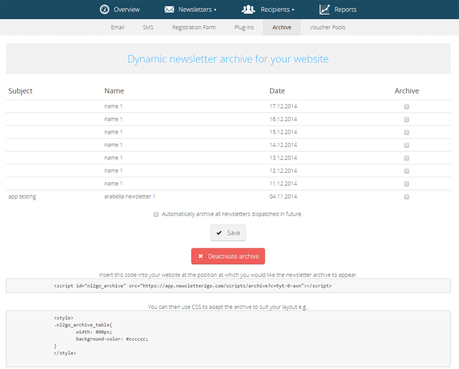
Task: Click the 'You can then use CSS' text
Action: pos(228,307)
